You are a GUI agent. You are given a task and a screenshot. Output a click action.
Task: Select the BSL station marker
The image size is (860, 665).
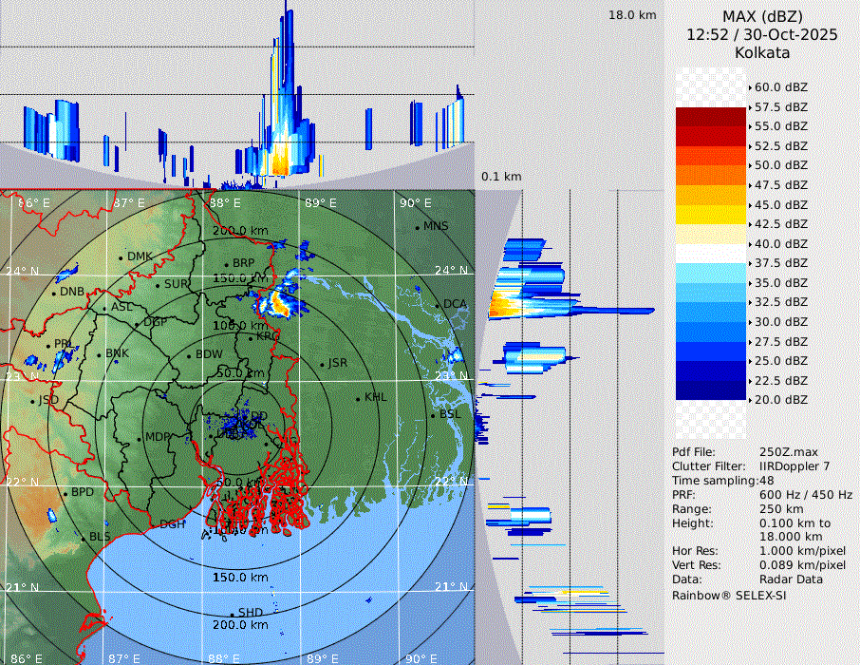pyautogui.click(x=433, y=416)
